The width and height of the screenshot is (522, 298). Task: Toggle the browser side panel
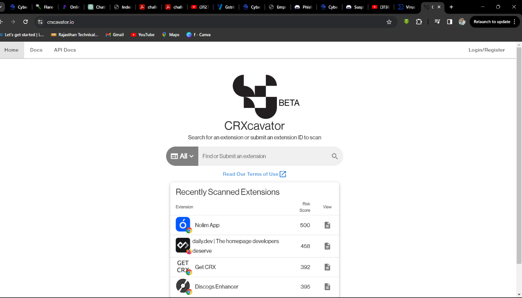(449, 22)
